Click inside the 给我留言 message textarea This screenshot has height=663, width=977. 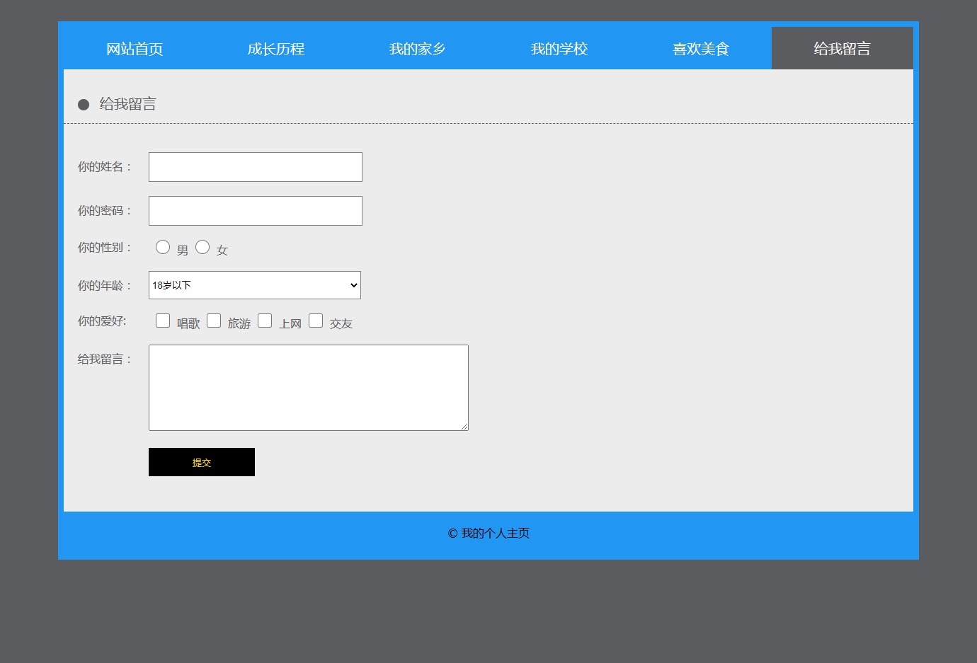(x=308, y=387)
